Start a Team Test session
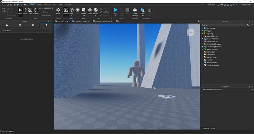Image resolution: width=254 pixels, height=134 pixels. pos(142,12)
